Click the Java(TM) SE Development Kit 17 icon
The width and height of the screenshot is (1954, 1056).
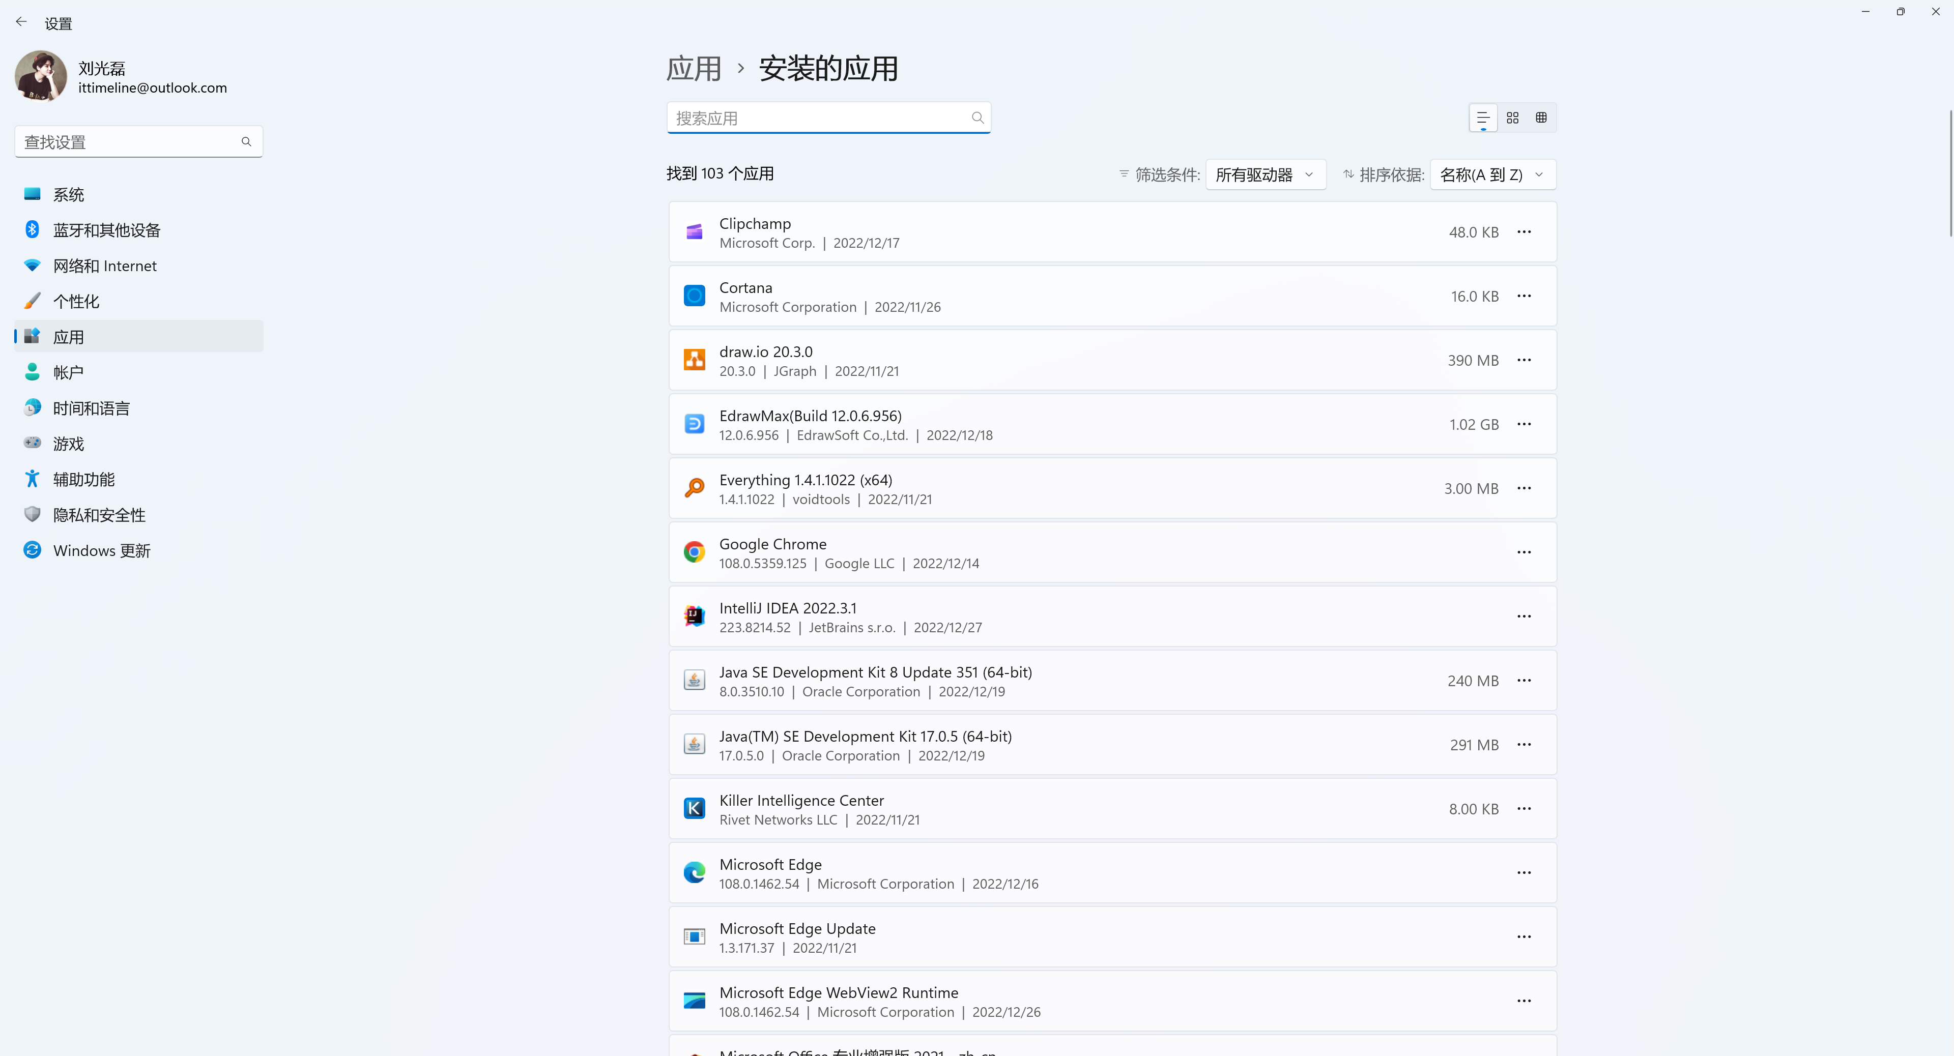[694, 744]
